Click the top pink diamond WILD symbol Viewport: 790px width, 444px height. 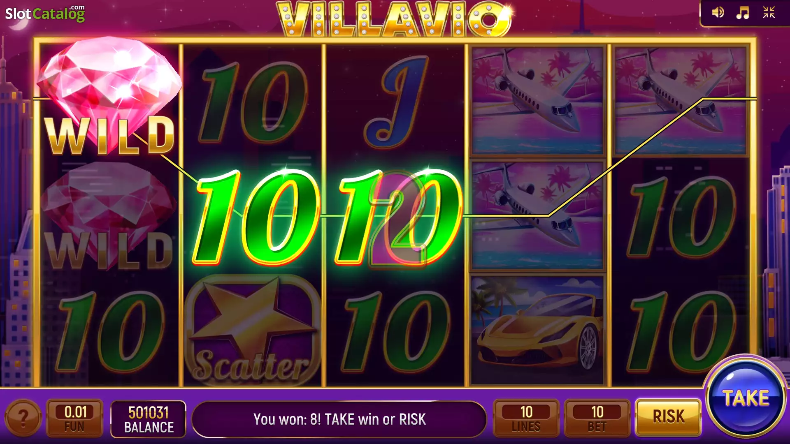[x=109, y=97]
